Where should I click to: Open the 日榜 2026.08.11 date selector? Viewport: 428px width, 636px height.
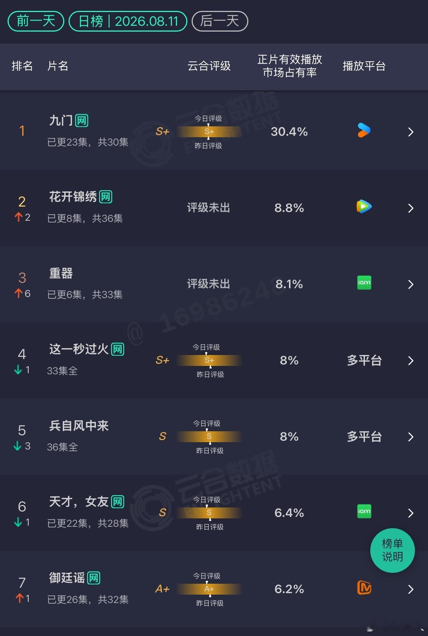tap(128, 21)
